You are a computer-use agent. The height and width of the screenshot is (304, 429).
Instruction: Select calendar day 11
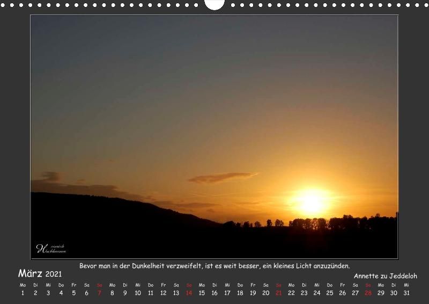click(x=151, y=293)
